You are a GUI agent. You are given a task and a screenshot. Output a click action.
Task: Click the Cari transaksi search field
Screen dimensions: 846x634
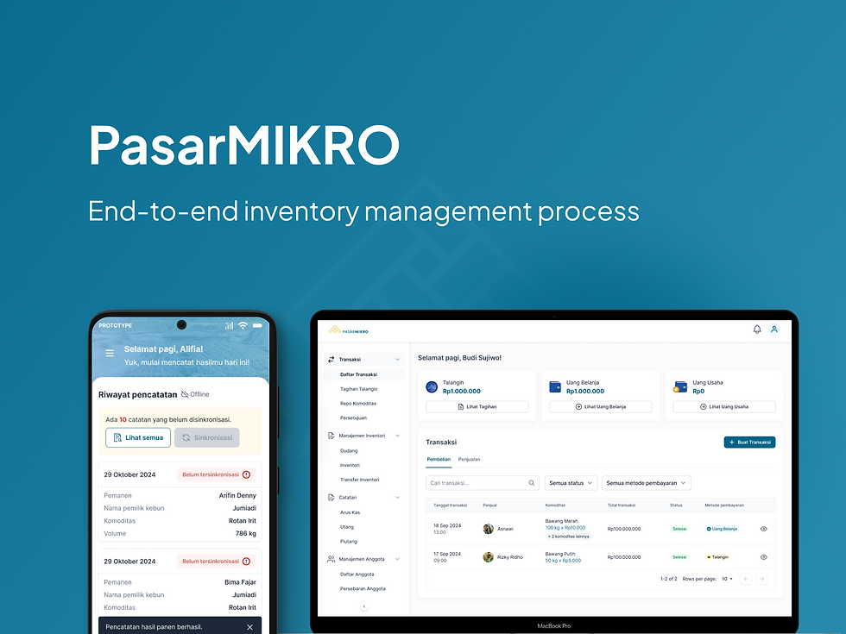pyautogui.click(x=482, y=483)
